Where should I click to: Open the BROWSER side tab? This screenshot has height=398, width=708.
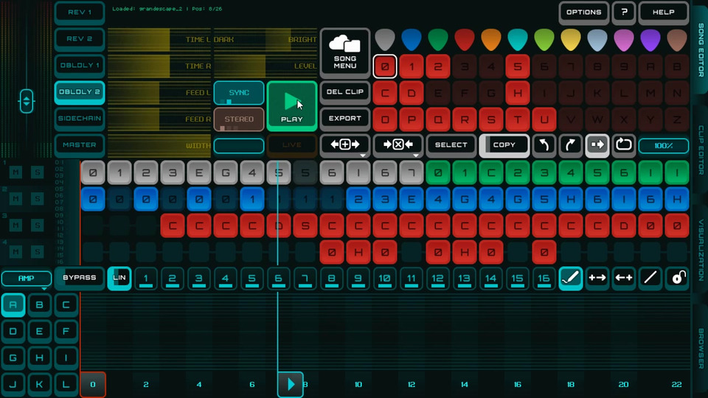701,349
